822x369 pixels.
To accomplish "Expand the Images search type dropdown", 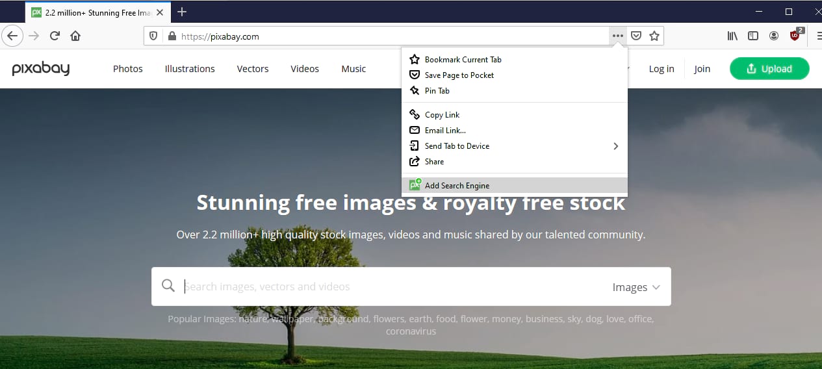I will tap(636, 287).
